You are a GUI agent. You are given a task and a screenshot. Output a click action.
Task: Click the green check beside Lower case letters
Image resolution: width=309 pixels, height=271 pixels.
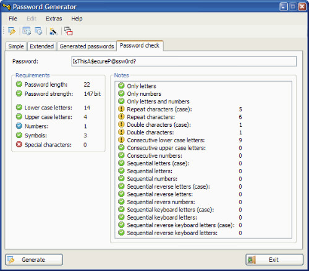pos(19,107)
